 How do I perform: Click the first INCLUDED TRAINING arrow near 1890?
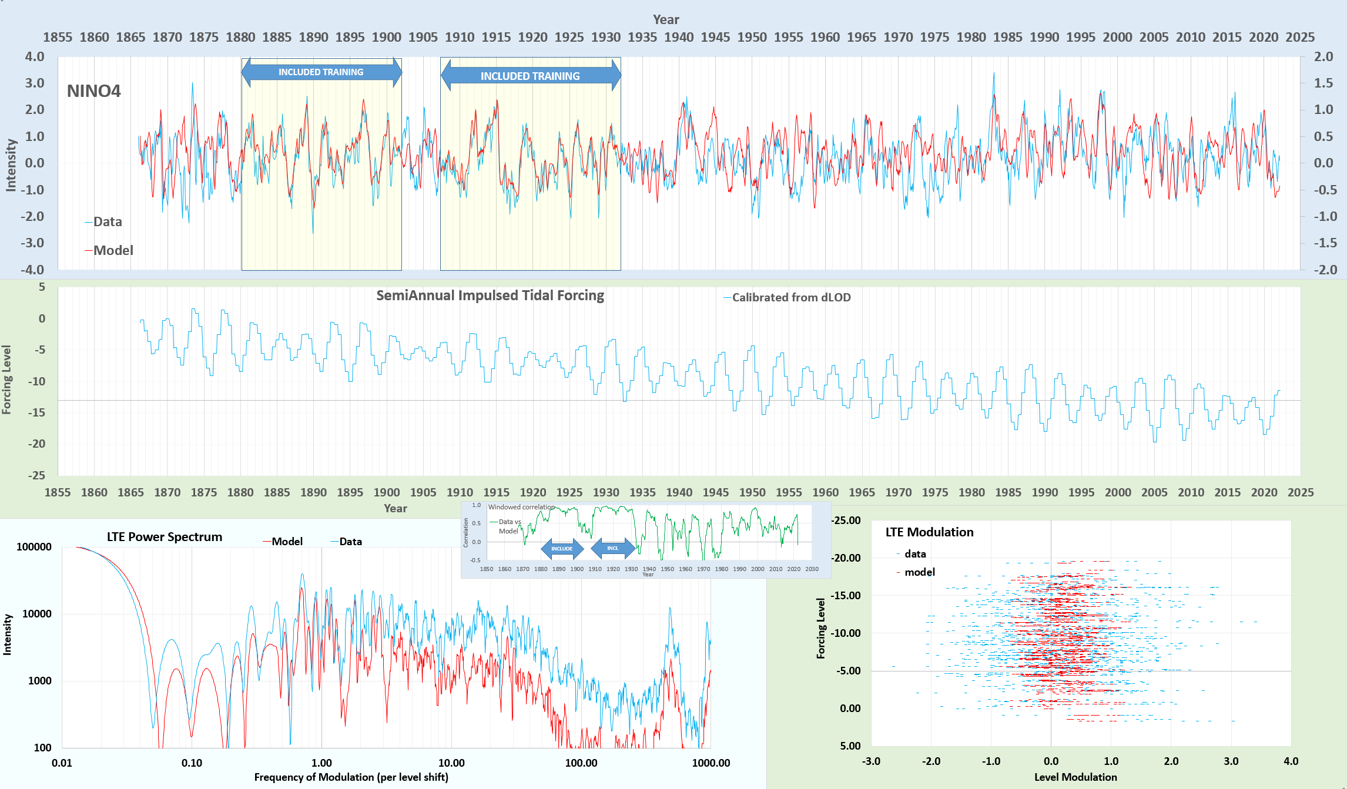coord(321,72)
